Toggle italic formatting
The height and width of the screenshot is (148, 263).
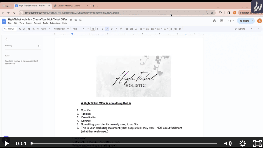coord(107,29)
